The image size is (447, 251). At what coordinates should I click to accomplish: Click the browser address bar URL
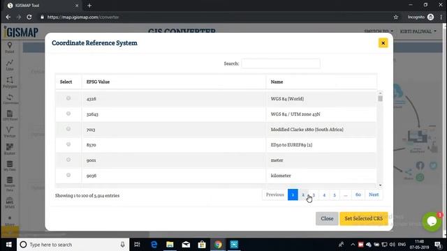pos(83,17)
